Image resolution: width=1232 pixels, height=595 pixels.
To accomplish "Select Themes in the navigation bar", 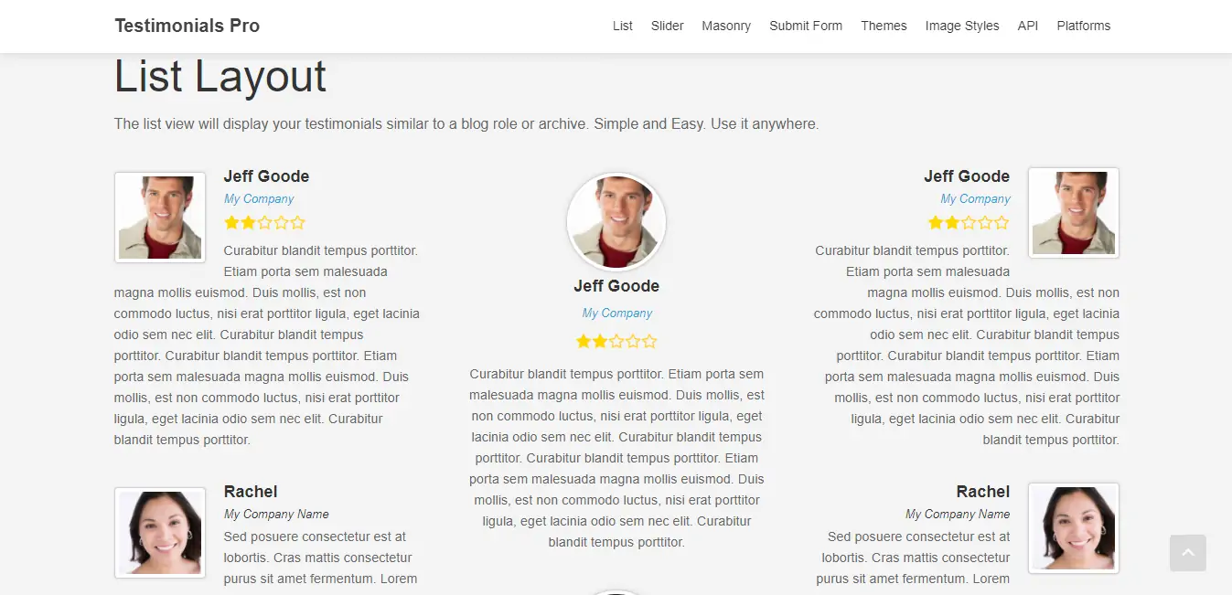I will (x=884, y=26).
